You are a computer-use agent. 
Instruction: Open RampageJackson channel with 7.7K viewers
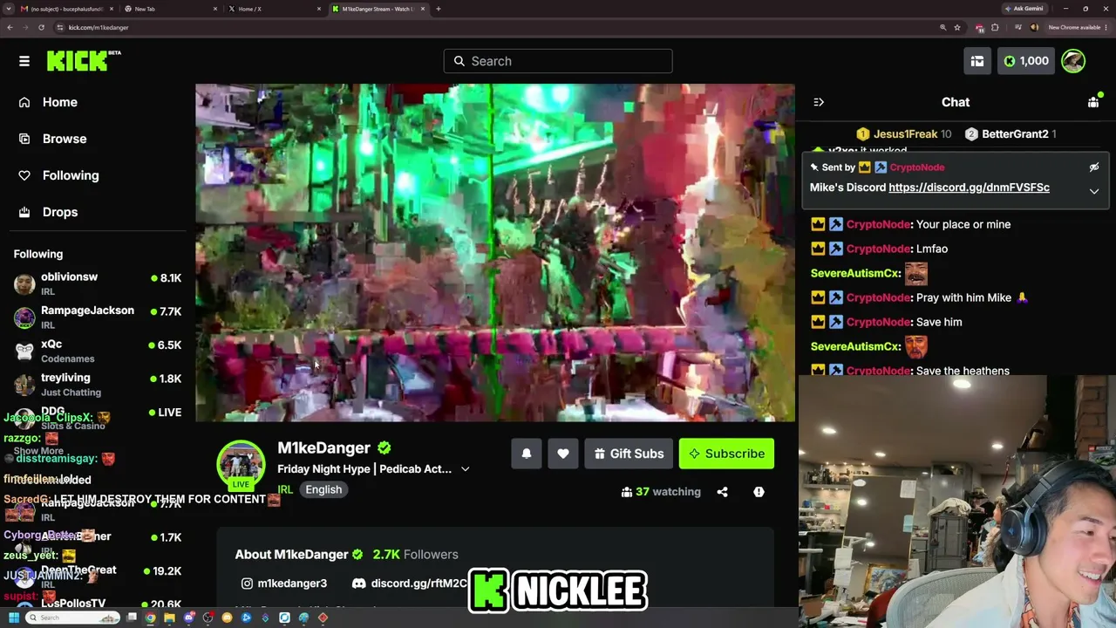coord(98,317)
